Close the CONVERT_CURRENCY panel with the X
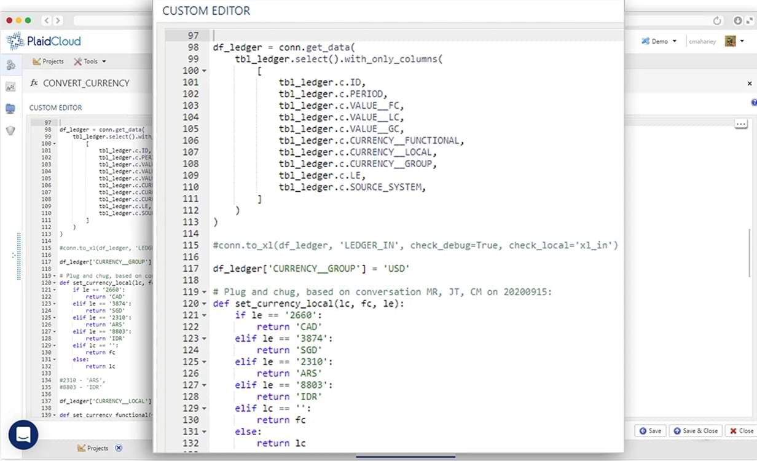The height and width of the screenshot is (461, 757). 750,83
